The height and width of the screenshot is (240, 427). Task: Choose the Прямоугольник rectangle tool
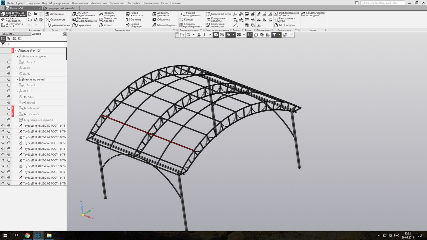[x=58, y=25]
